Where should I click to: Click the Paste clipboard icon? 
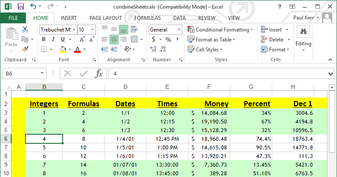click(x=11, y=34)
